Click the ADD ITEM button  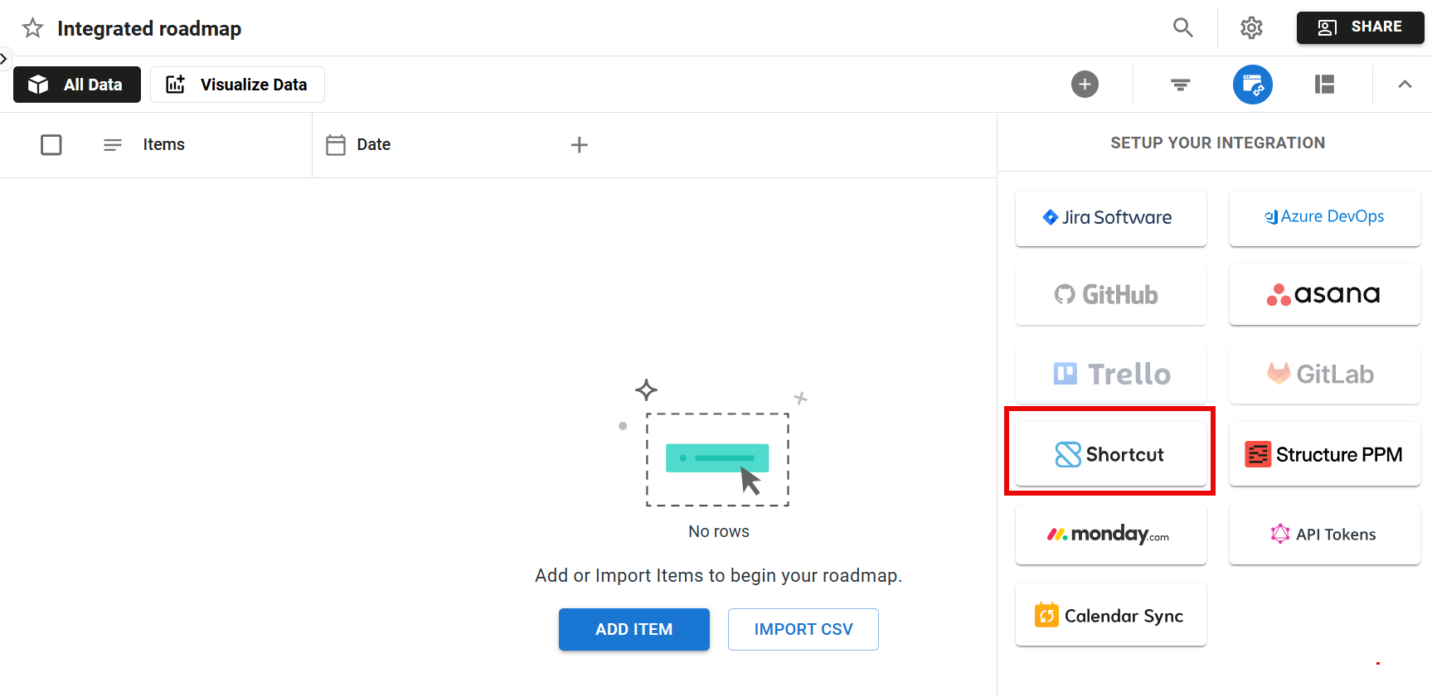633,629
